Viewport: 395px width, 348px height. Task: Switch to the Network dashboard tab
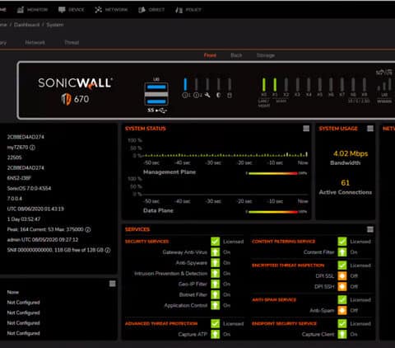point(35,43)
